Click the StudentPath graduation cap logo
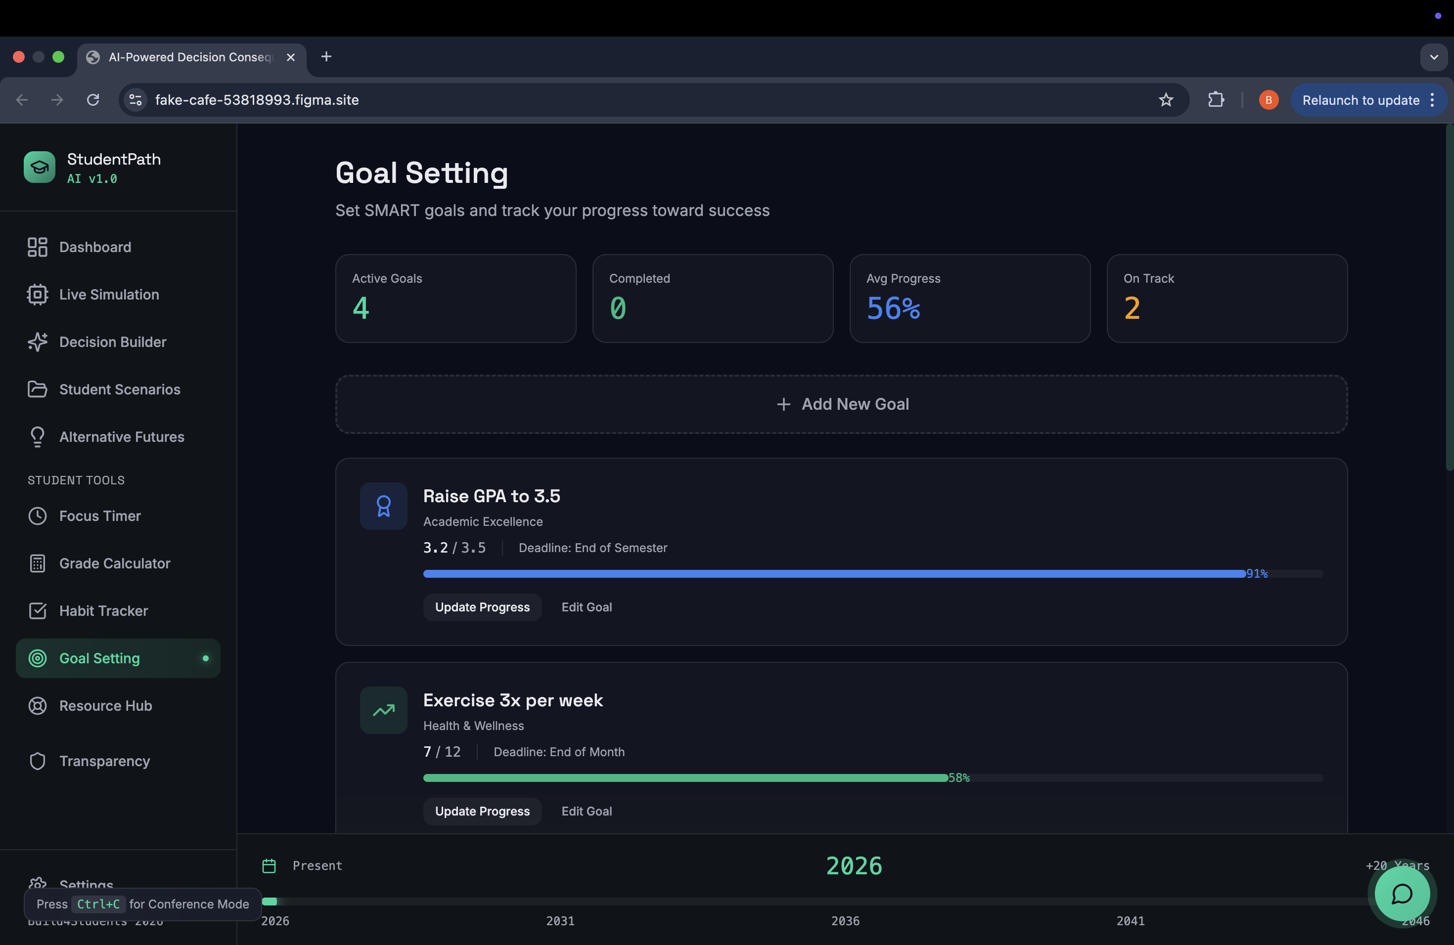The height and width of the screenshot is (945, 1454). (x=39, y=167)
